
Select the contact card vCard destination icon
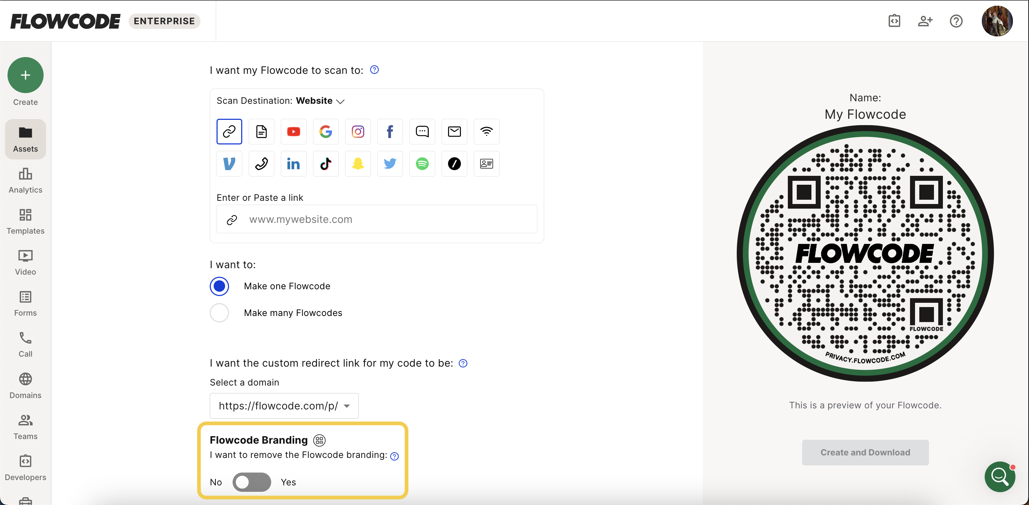487,163
